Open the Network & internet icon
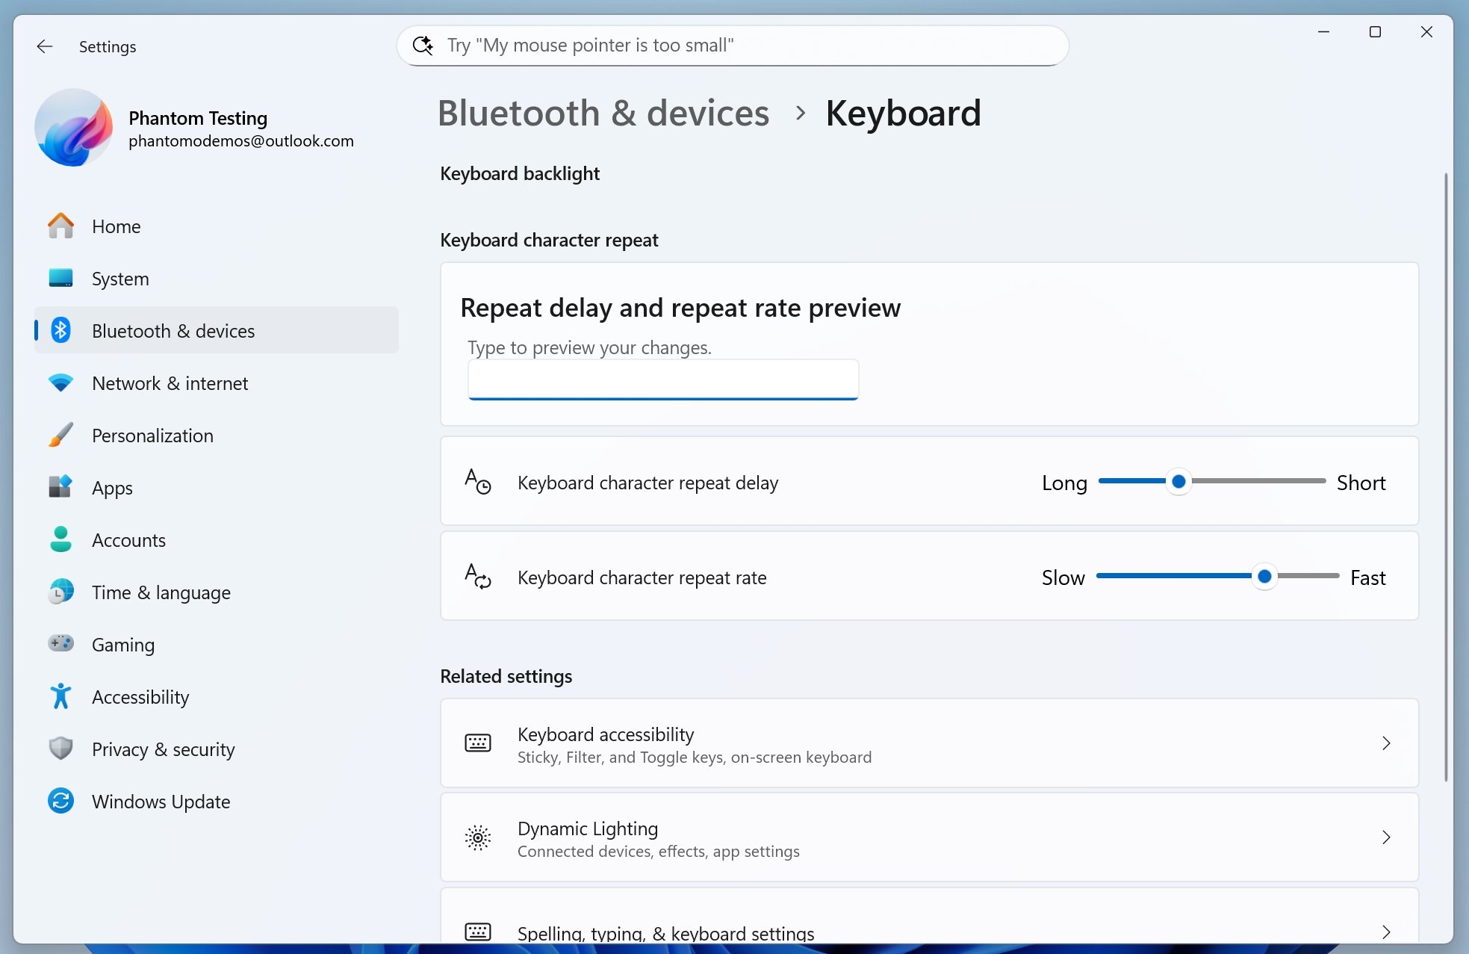 pos(61,382)
